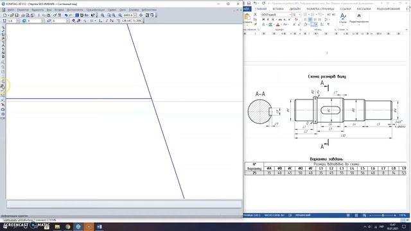Open font name dropdown GOST type B
This screenshot has width=411, height=231.
pos(290,15)
